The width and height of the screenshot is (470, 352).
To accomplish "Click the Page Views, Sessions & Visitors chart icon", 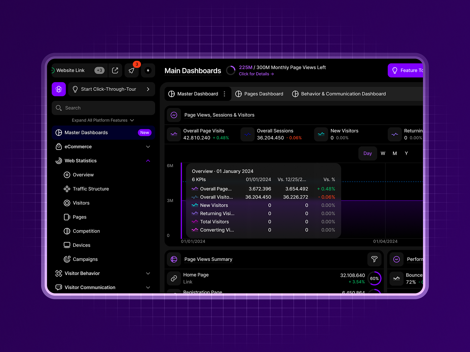I will pyautogui.click(x=174, y=115).
